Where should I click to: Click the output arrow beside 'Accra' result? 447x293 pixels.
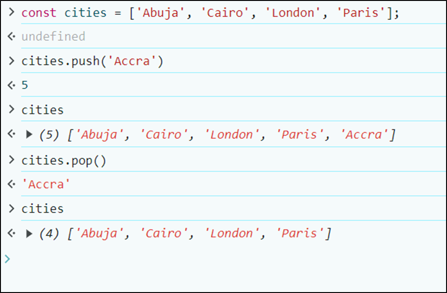(x=11, y=185)
